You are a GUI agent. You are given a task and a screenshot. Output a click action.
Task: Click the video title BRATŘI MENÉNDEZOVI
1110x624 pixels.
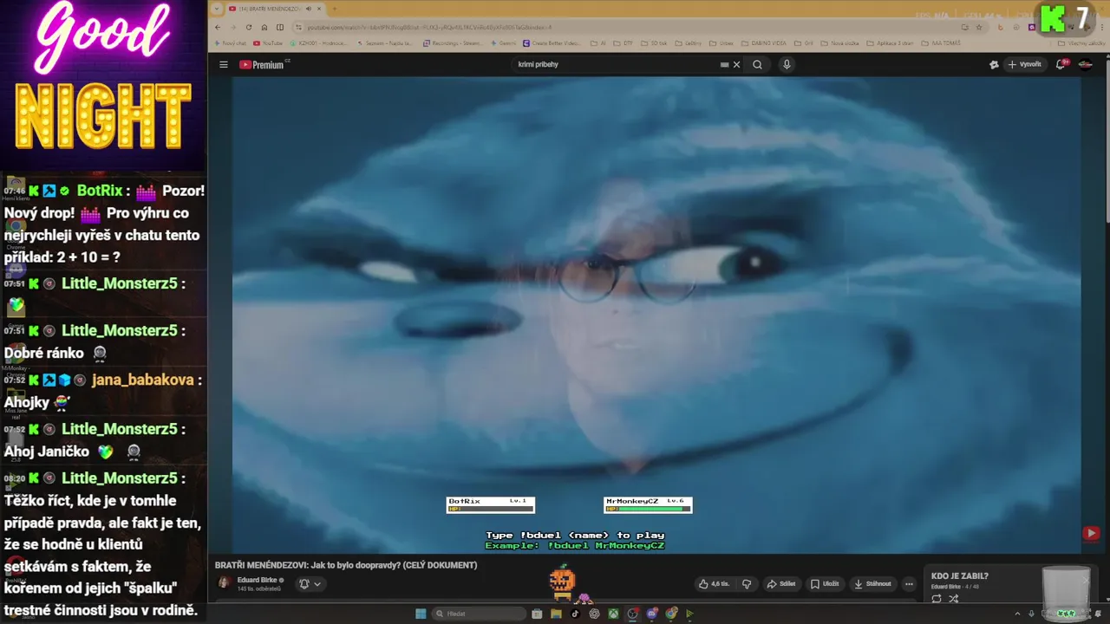point(346,565)
